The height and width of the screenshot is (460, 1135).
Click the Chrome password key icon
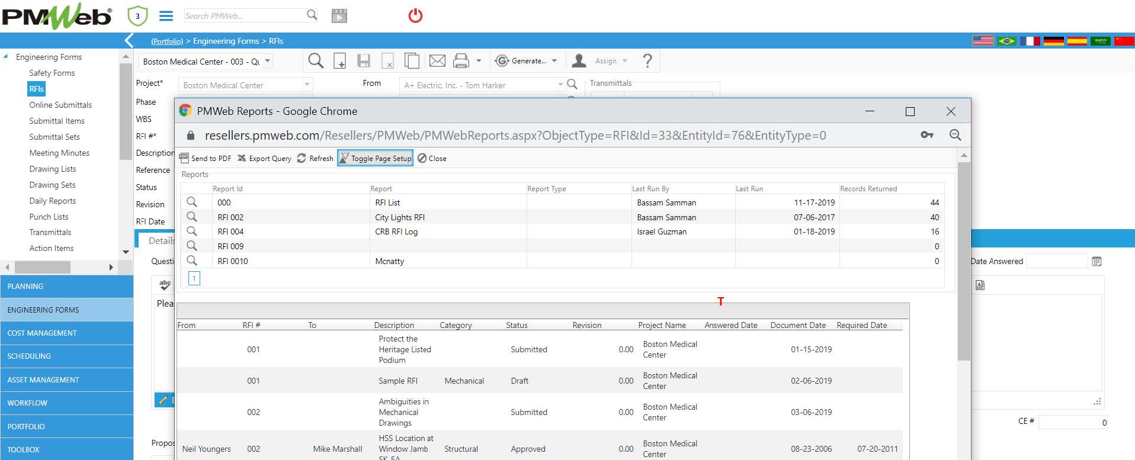pyautogui.click(x=927, y=135)
